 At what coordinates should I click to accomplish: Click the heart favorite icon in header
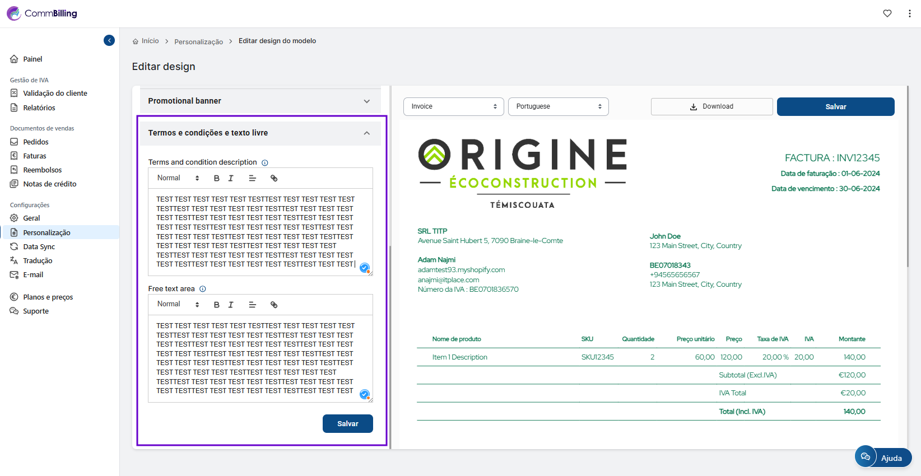tap(887, 13)
